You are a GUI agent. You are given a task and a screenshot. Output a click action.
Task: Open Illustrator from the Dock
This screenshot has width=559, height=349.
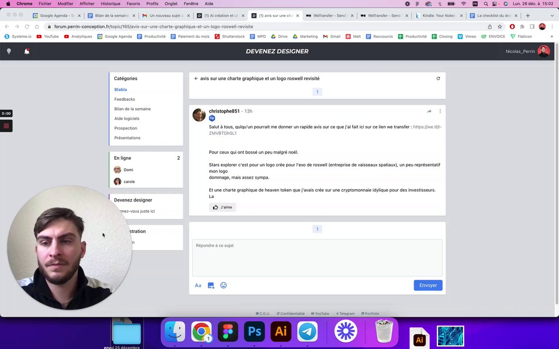[x=281, y=332]
